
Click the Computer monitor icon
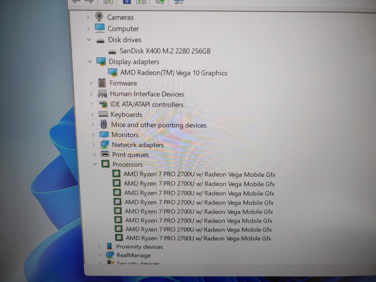pyautogui.click(x=100, y=28)
